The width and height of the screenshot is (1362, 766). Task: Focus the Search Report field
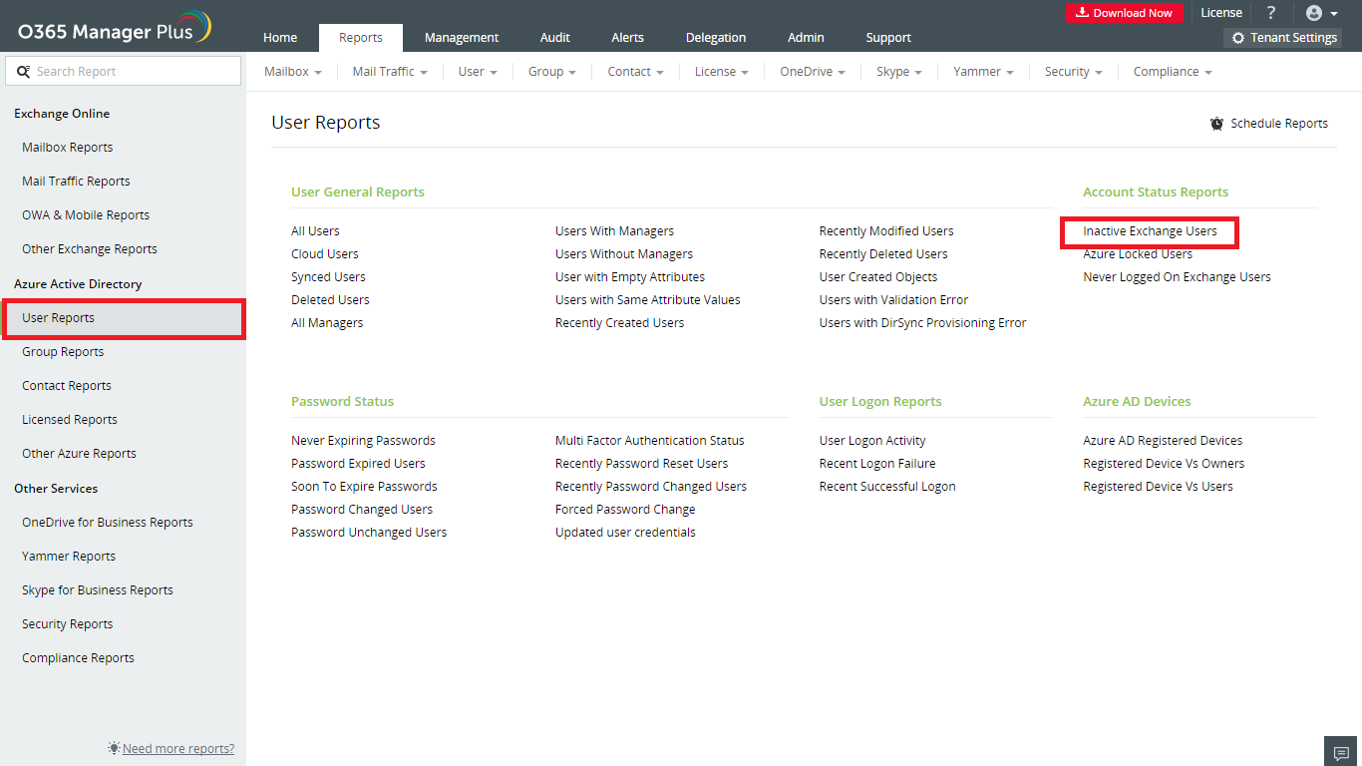click(x=124, y=72)
